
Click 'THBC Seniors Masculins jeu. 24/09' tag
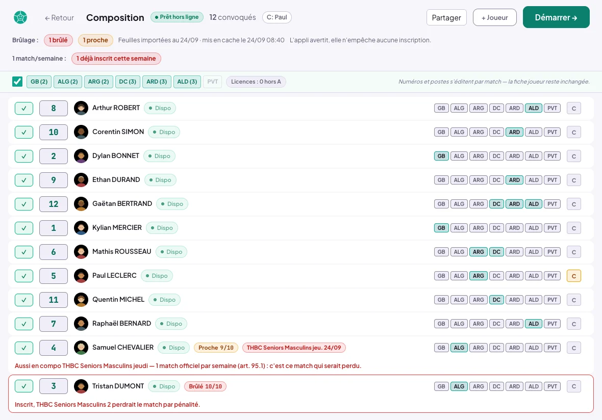point(294,348)
